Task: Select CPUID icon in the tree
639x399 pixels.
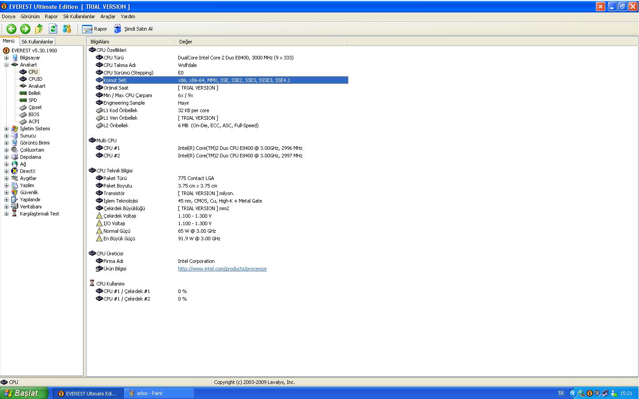Action: point(23,79)
